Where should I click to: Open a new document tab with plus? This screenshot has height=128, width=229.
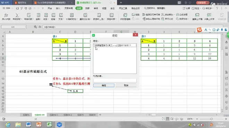point(121,2)
